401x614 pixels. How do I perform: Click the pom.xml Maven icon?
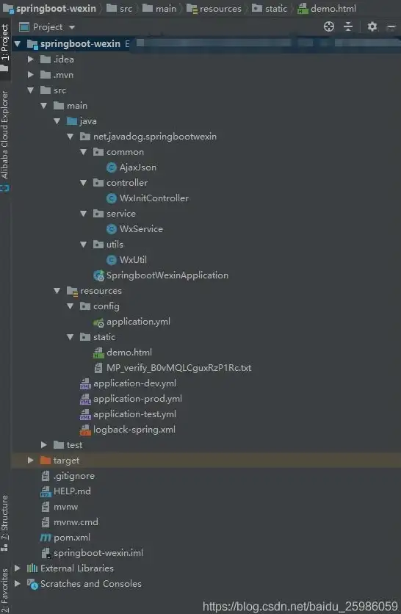[x=46, y=538]
